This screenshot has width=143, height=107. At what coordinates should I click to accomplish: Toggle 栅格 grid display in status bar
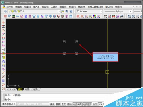(x=58, y=104)
